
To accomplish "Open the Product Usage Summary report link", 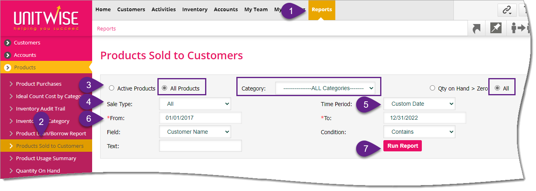I will pos(46,159).
